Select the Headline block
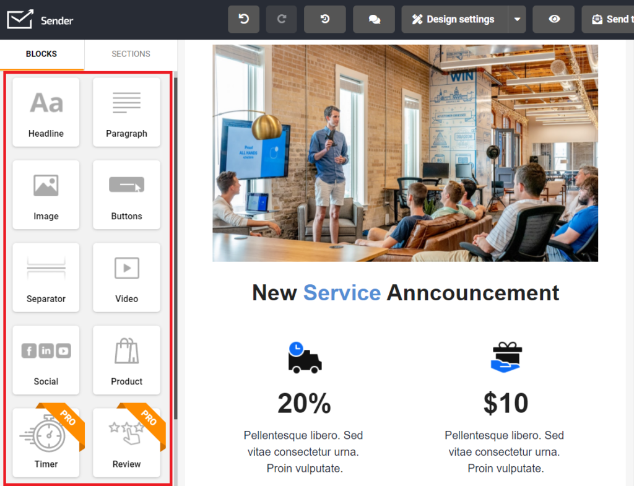634x486 pixels. pyautogui.click(x=46, y=112)
